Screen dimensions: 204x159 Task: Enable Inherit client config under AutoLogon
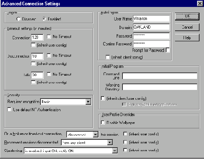108,57
